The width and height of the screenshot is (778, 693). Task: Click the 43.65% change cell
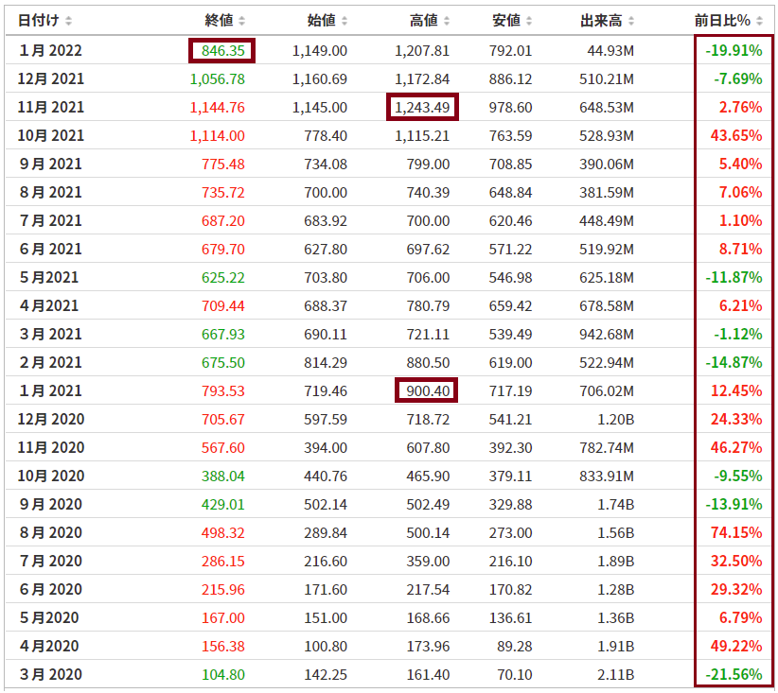coord(736,136)
